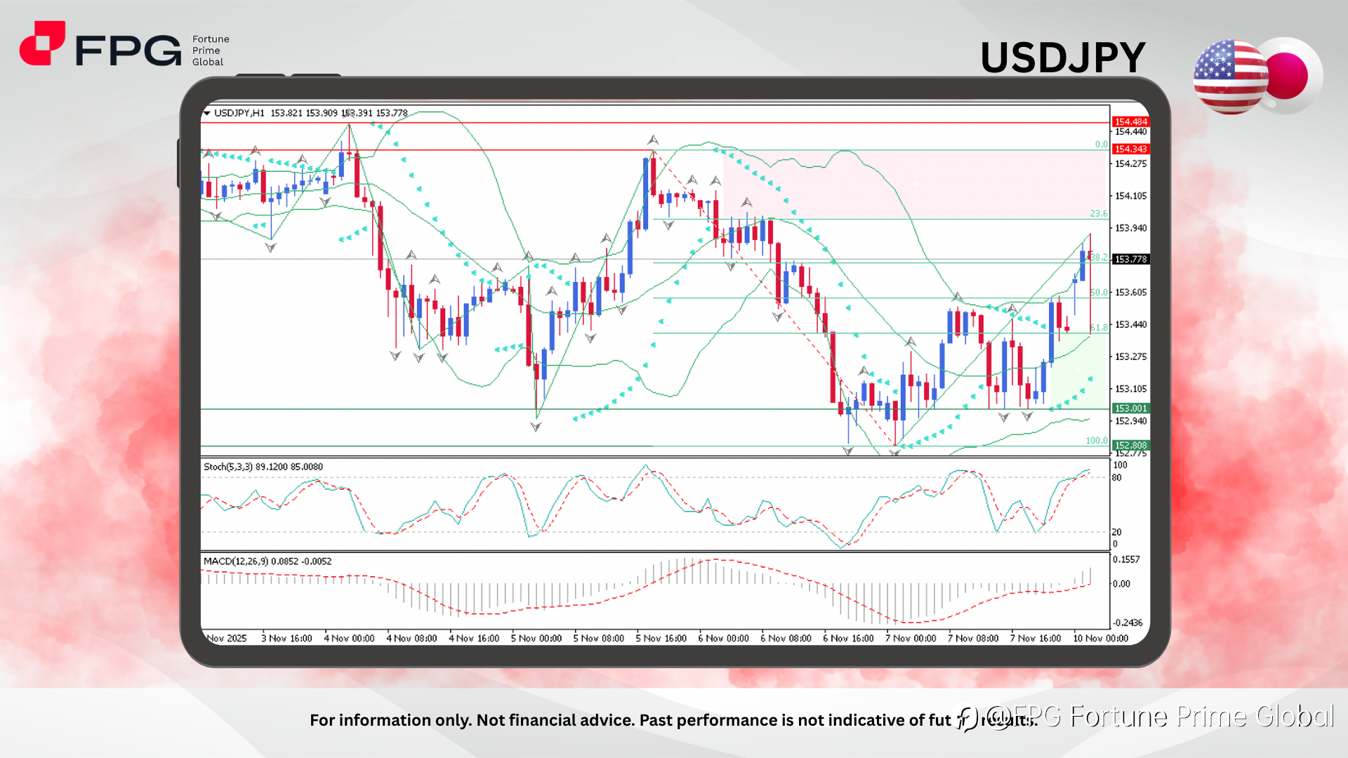Click the FPG red logo icon

42,43
